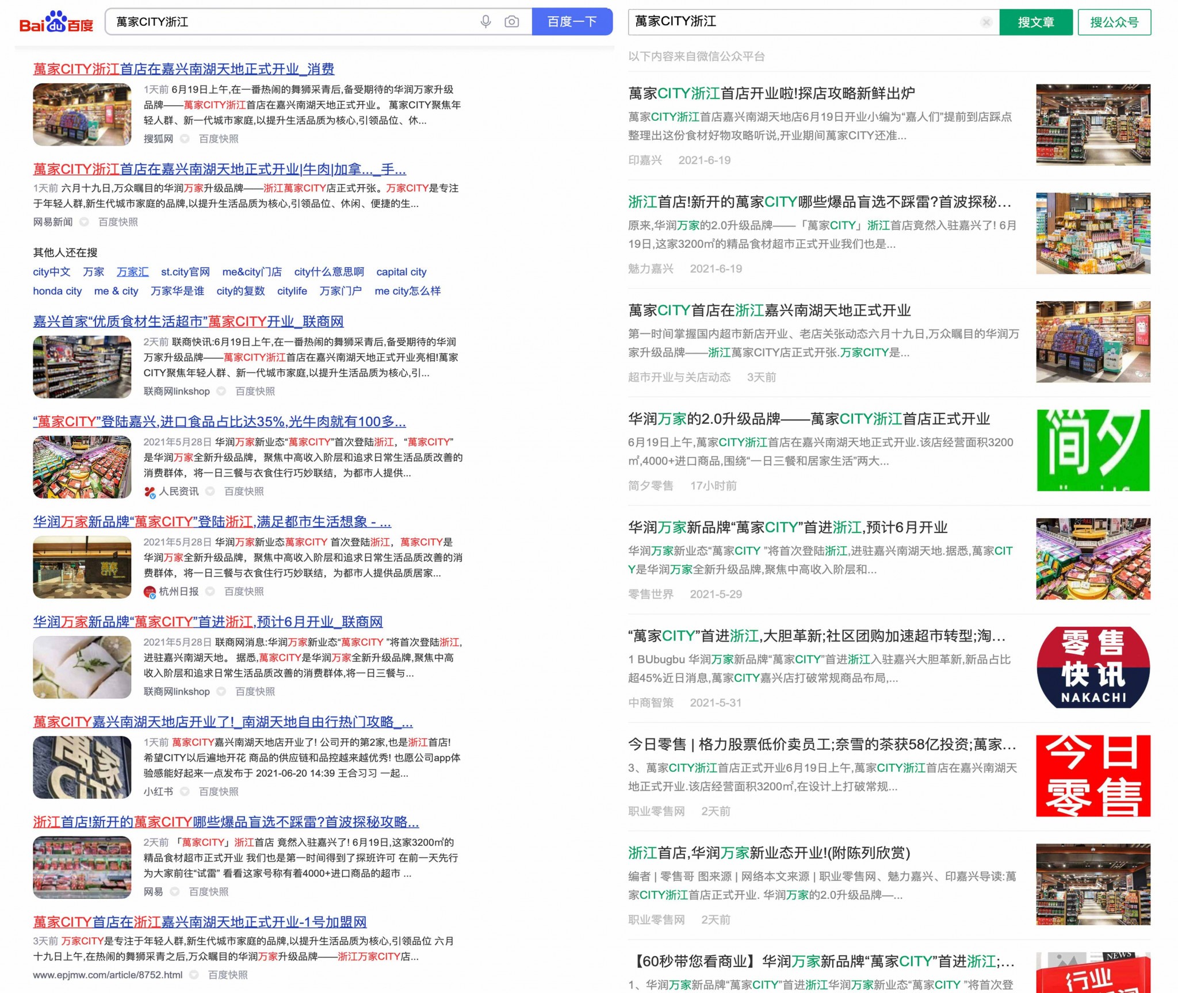Click the 搜公众号 button
The image size is (1178, 993).
1114,22
